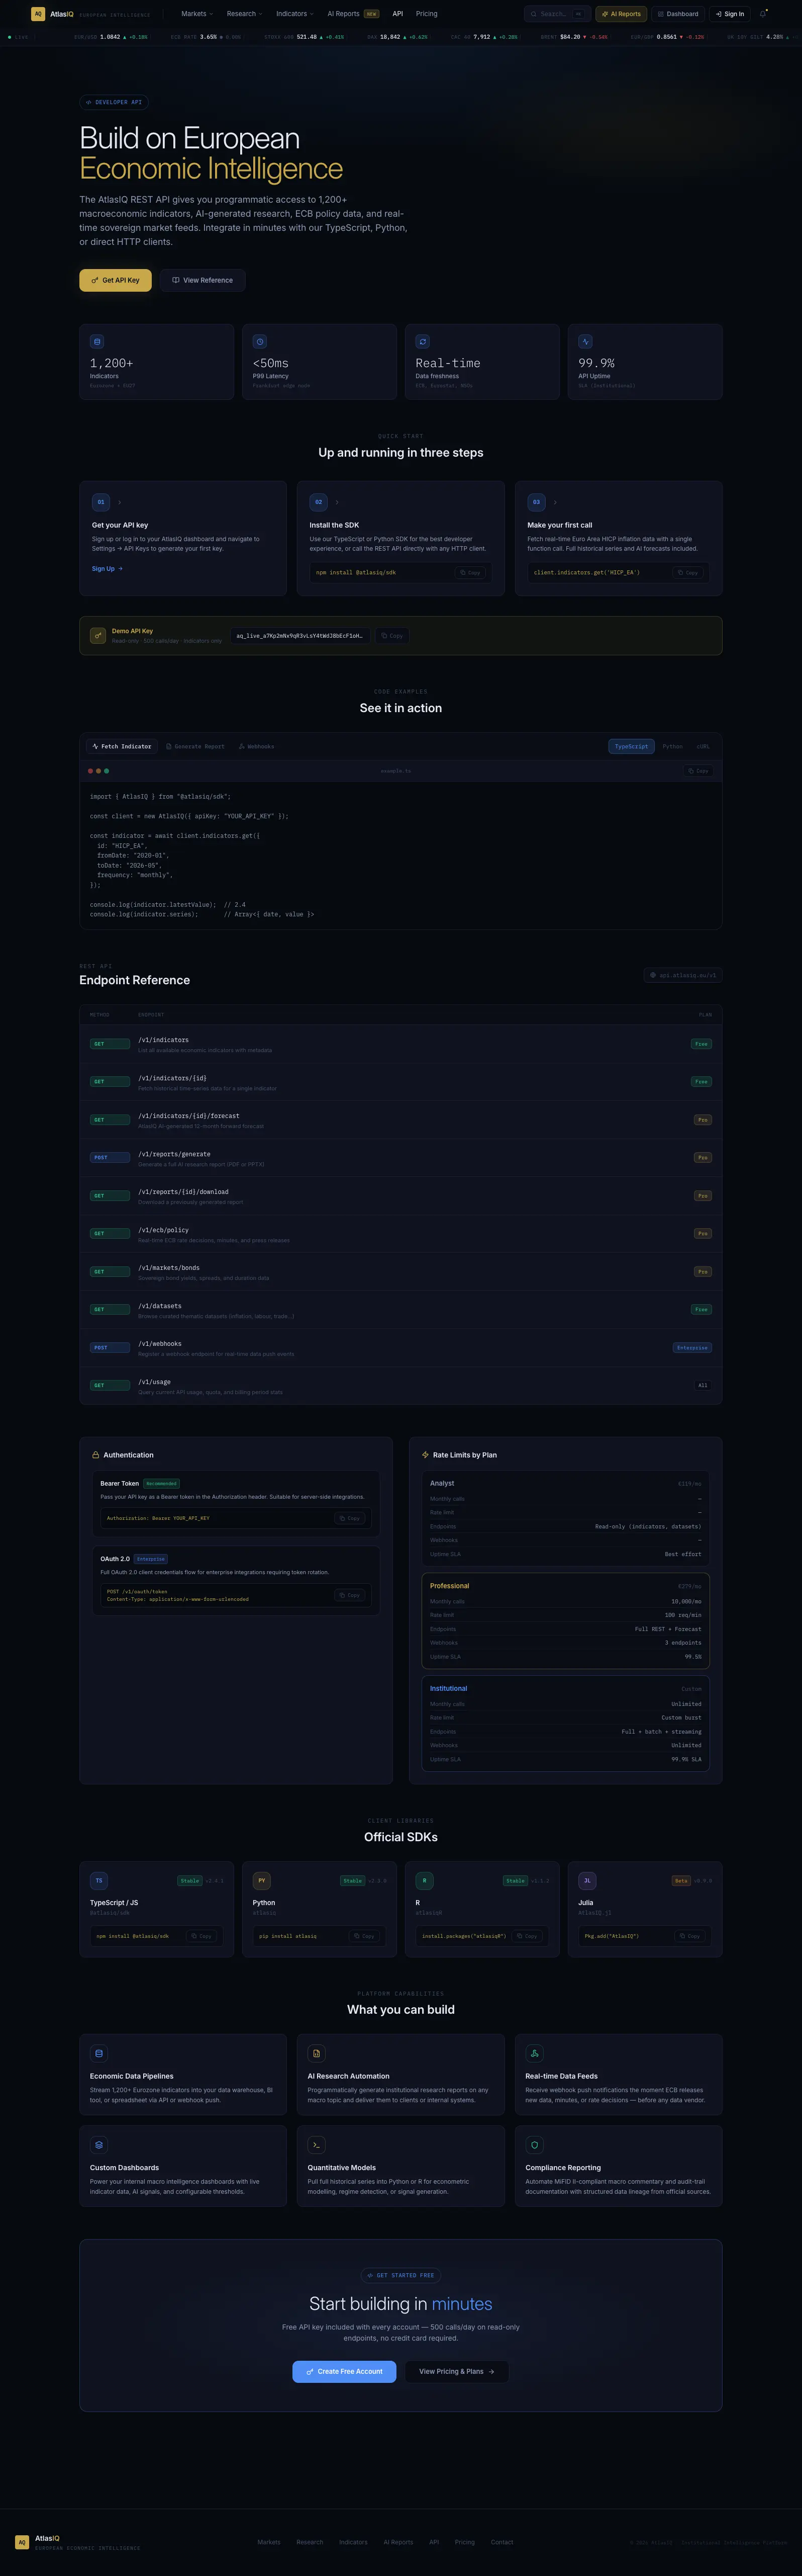Viewport: 802px width, 2576px height.
Task: Copy the Julia Pkg.add command
Action: 690,1936
